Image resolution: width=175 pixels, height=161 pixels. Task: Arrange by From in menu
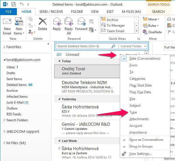point(145,65)
